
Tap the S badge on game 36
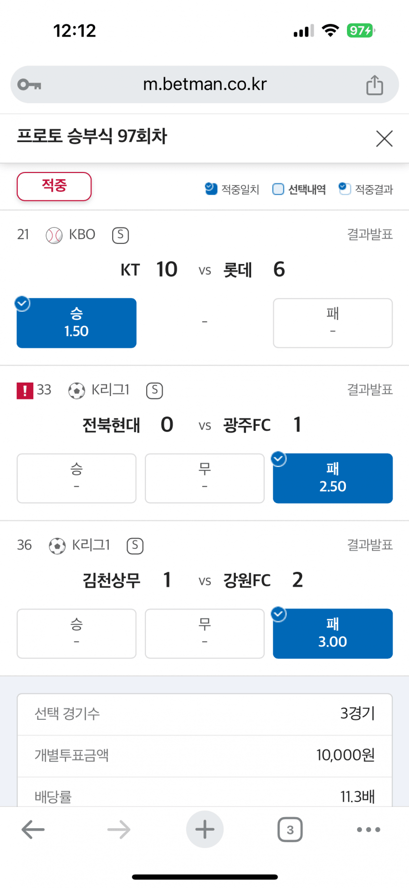click(x=135, y=545)
